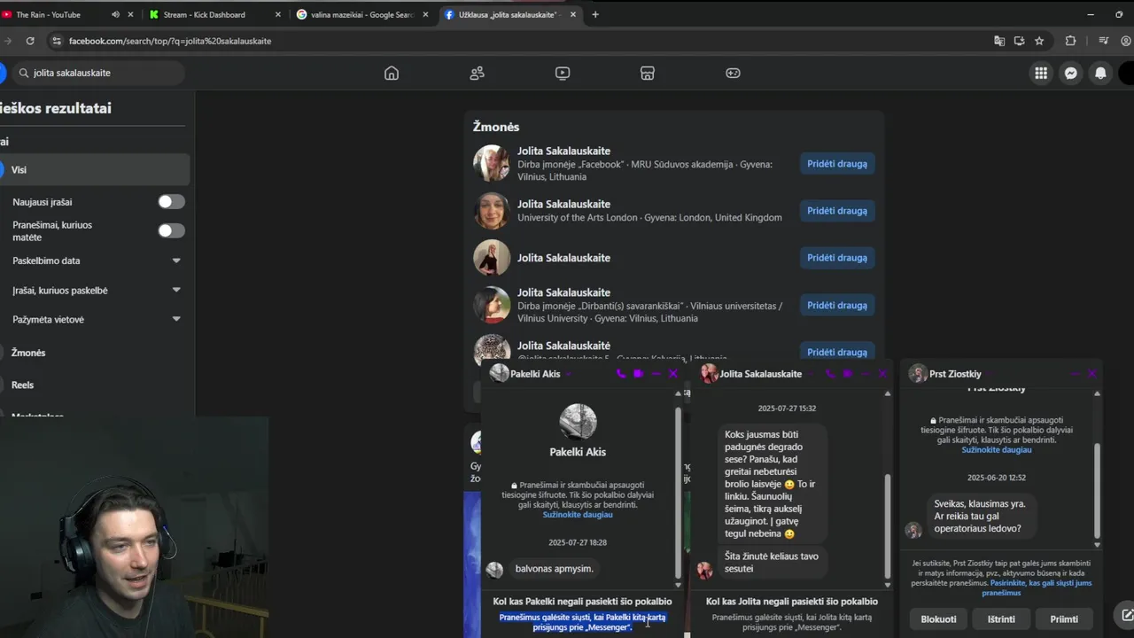The height and width of the screenshot is (638, 1134).
Task: Select the Visi filter in sidebar
Action: click(x=95, y=169)
